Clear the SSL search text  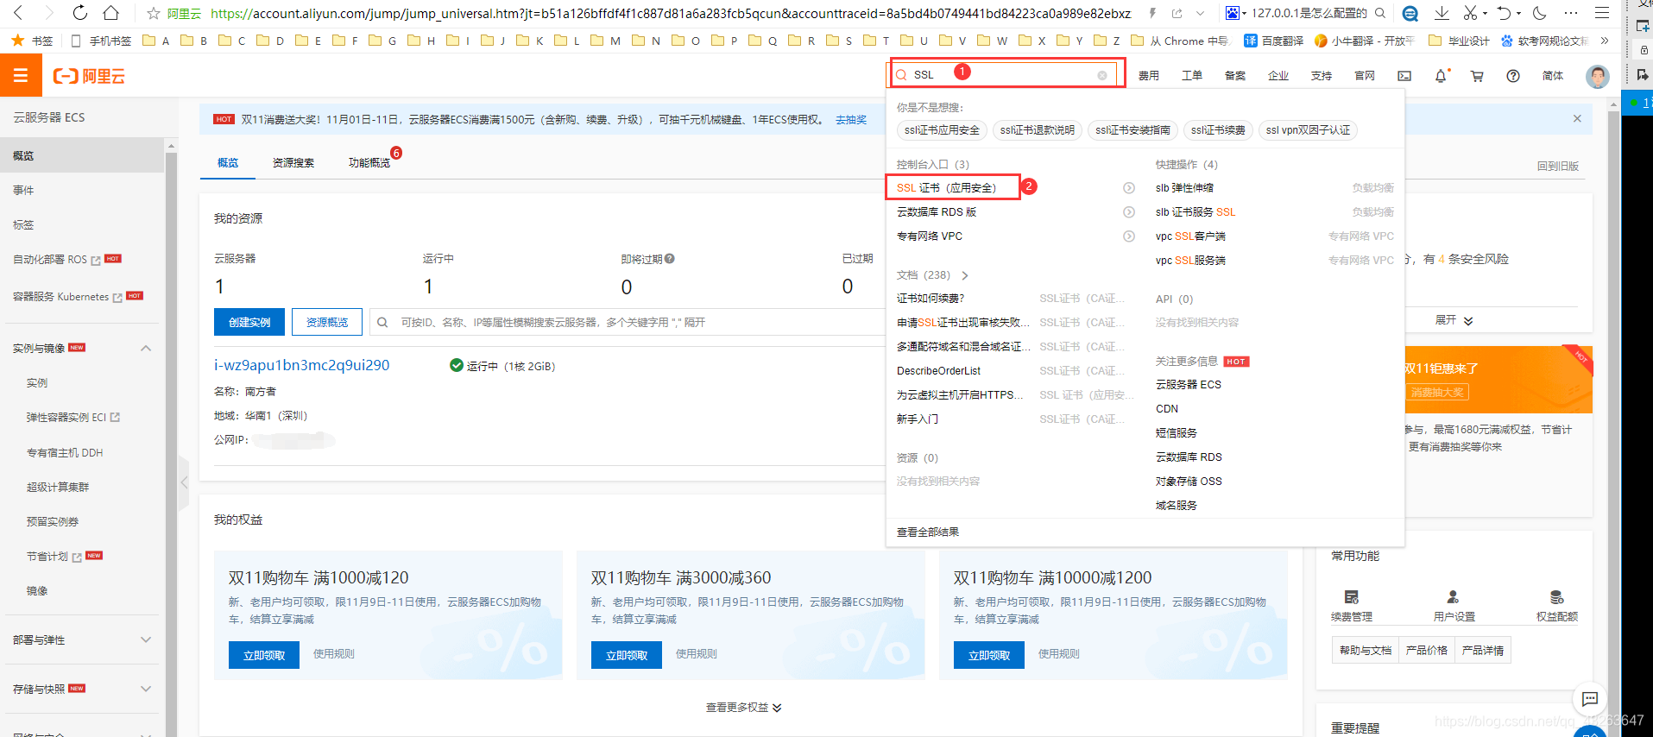tap(1102, 75)
